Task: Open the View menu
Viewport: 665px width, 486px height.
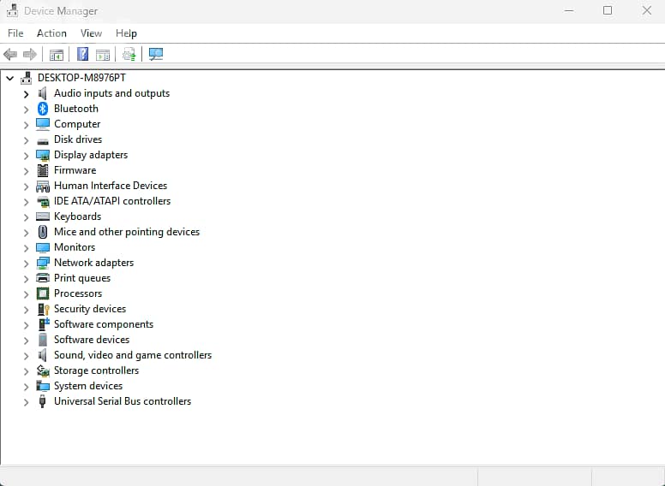Action: pos(91,33)
